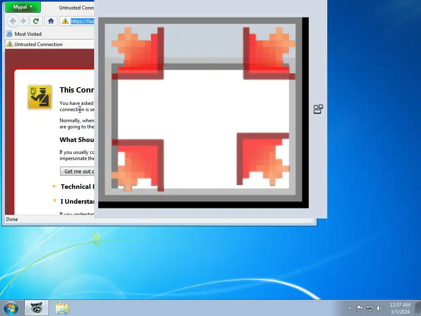Select the Untrusted Connection tab
The width and height of the screenshot is (421, 316).
click(x=50, y=44)
